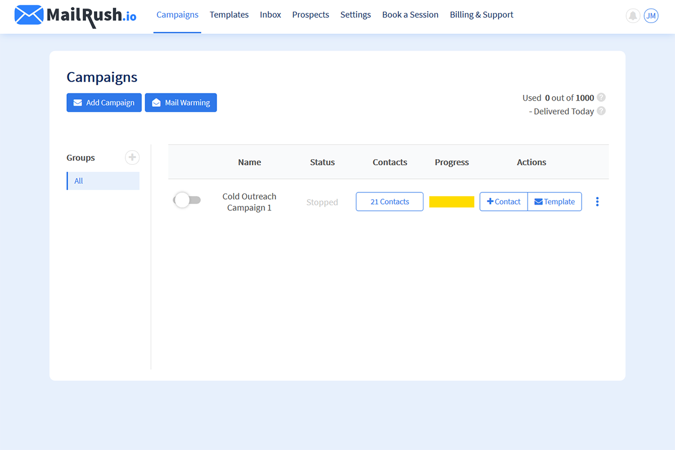The width and height of the screenshot is (675, 450).
Task: Click the Mail Warming button
Action: click(x=181, y=103)
